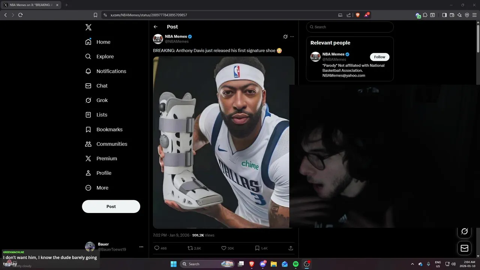
Task: Open Spotify from the taskbar
Action: pos(295,264)
